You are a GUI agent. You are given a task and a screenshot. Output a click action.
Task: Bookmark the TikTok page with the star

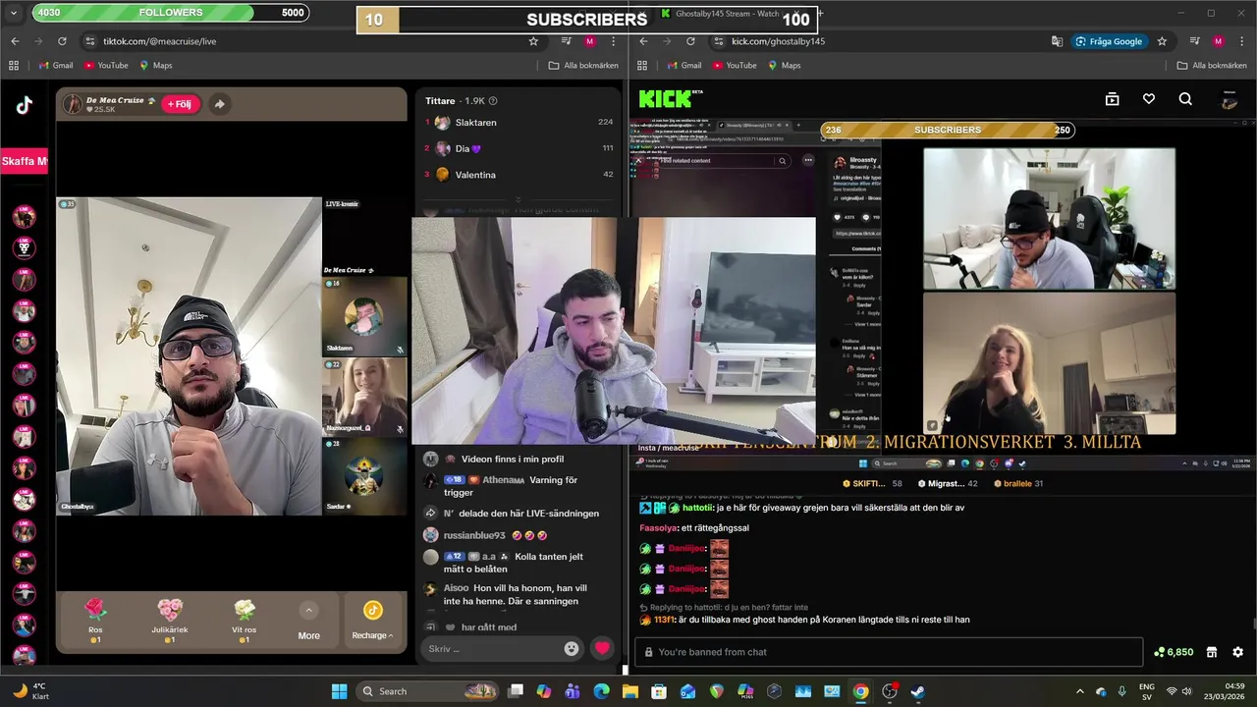[x=533, y=41]
